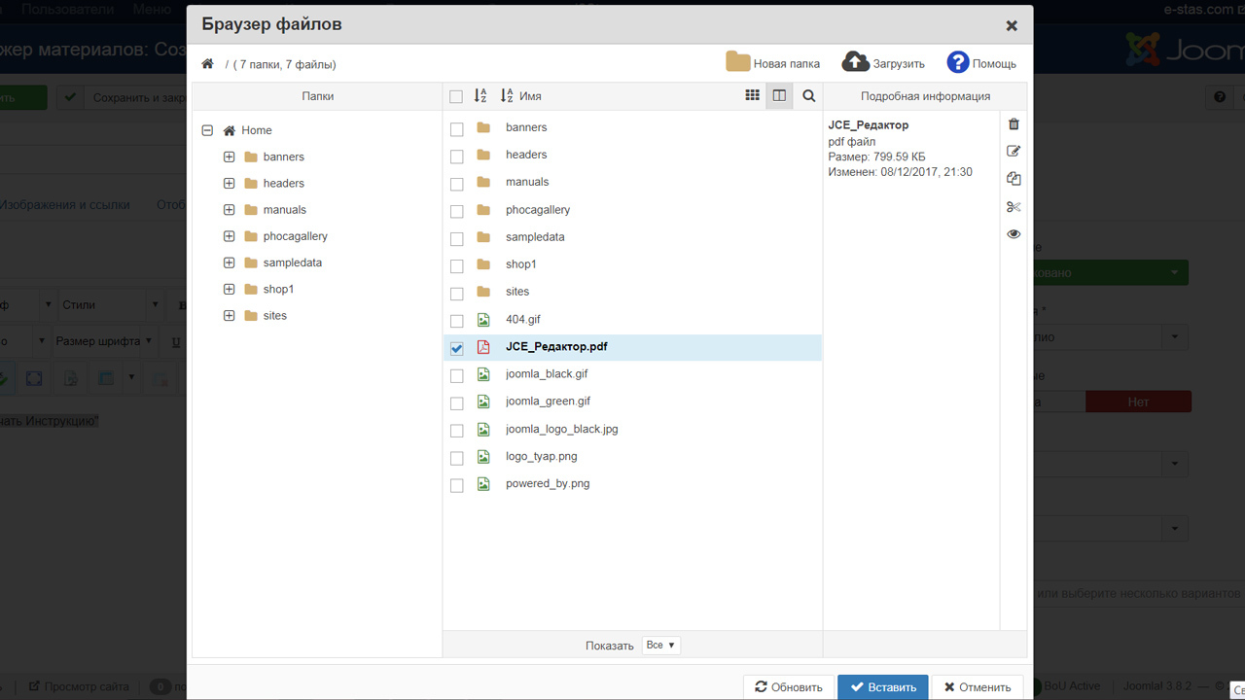This screenshot has height=700, width=1245.
Task: Check the 404.gif checkbox
Action: (456, 321)
